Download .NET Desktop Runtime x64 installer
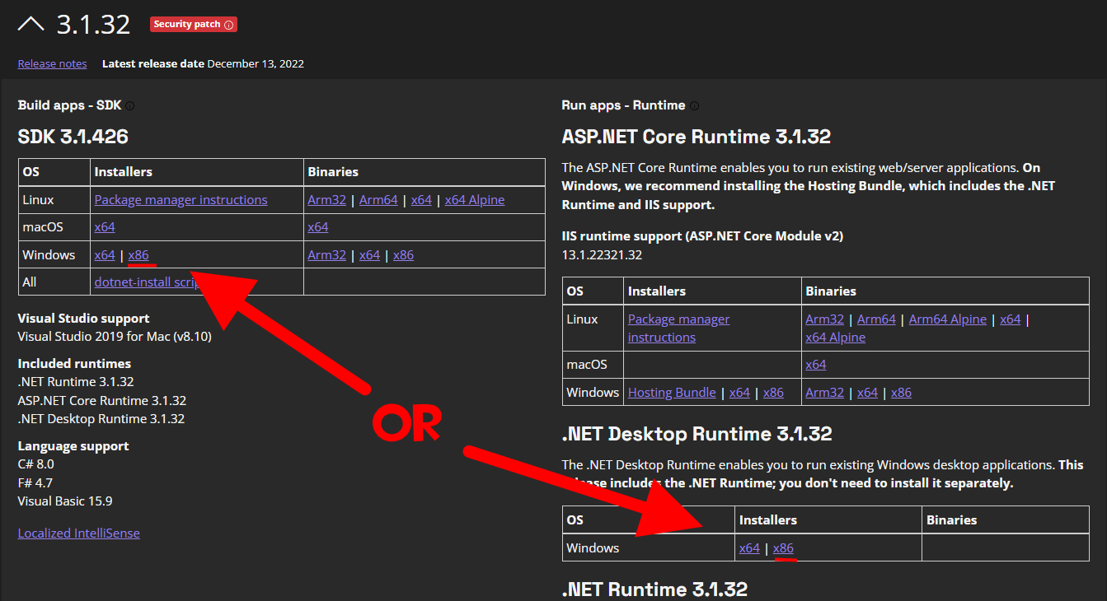Image resolution: width=1107 pixels, height=601 pixels. coord(749,547)
